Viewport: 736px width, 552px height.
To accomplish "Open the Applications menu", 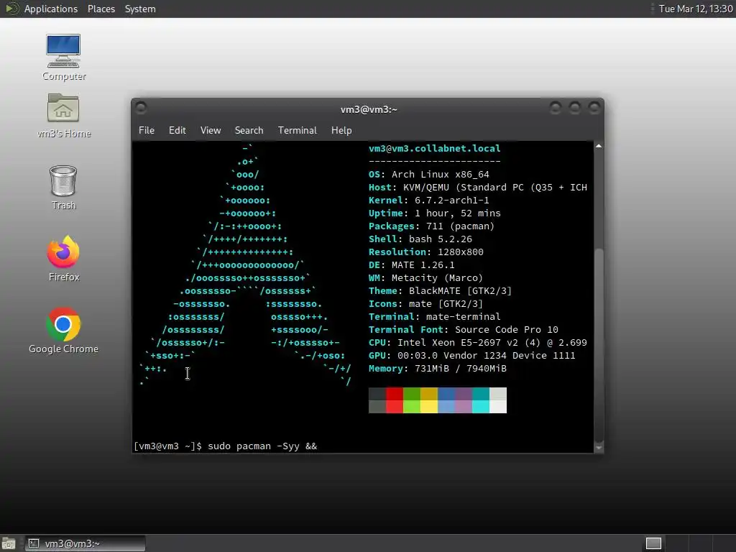I will 51,9.
